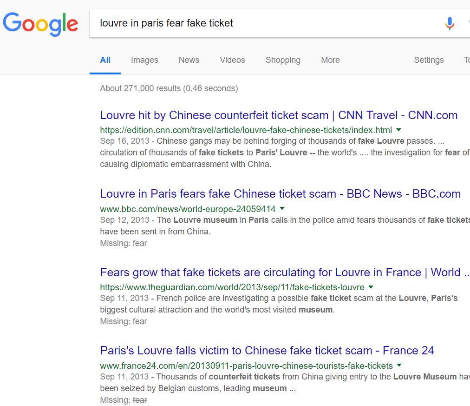Expand dropdown arrow beside theguardian.com URL
The width and height of the screenshot is (470, 406).
pyautogui.click(x=371, y=287)
